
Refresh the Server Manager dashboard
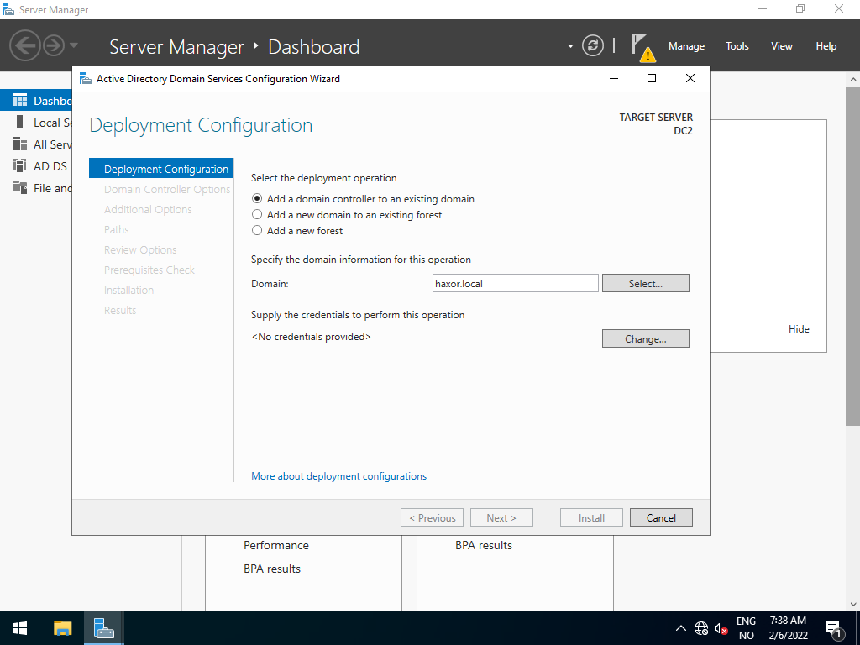tap(593, 45)
